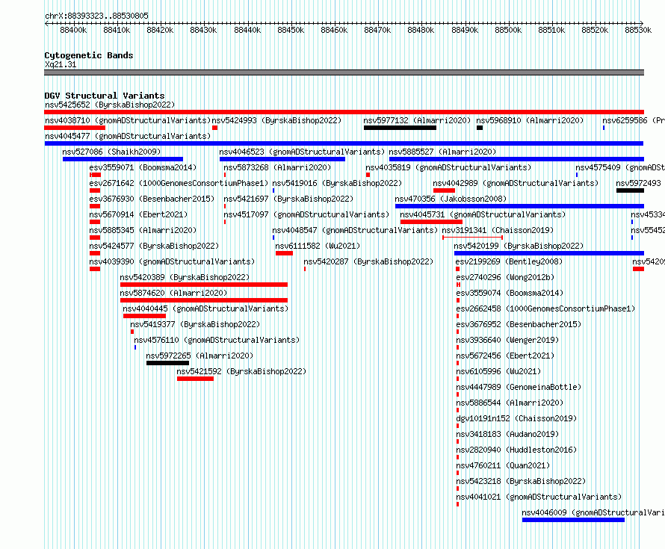Open nsv5977132 (Almarri2020) label
Screen dimensions: 665x549
[417, 120]
